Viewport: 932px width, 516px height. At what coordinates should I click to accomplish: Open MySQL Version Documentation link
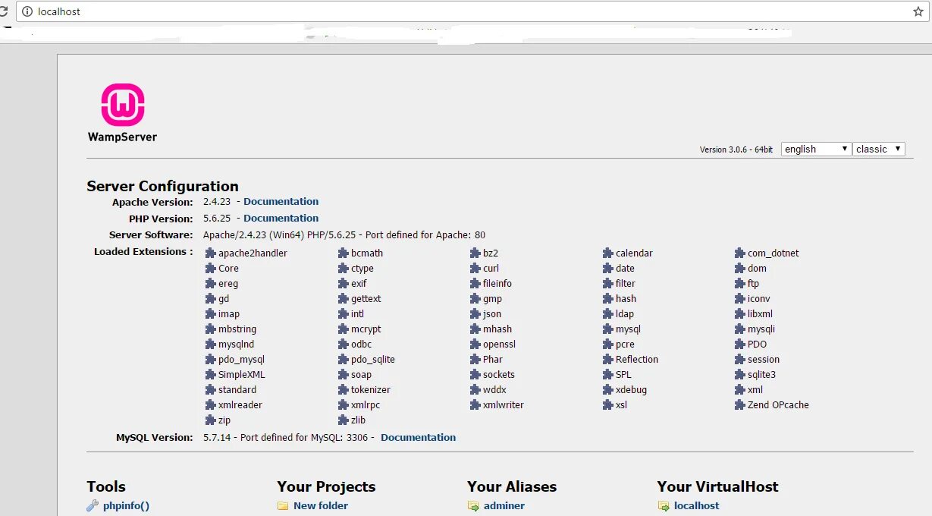(x=419, y=438)
